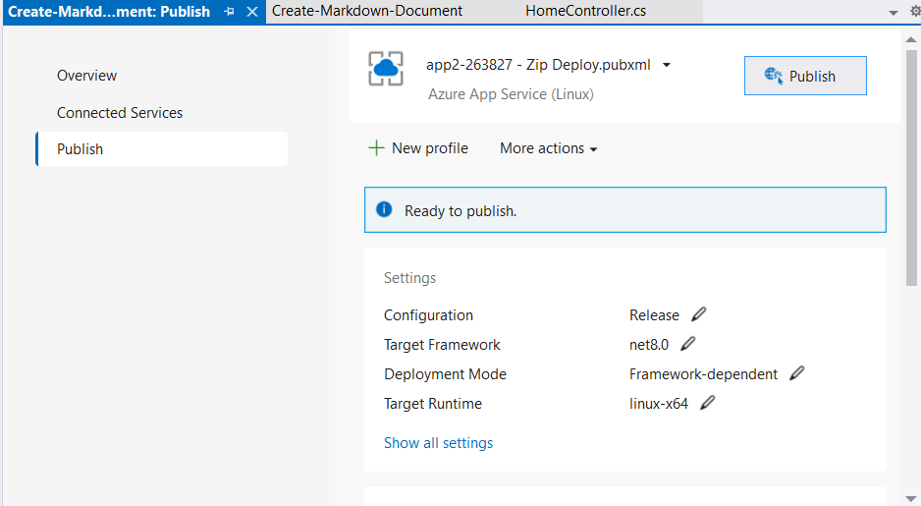Click the net8.0 framework value

coord(649,345)
